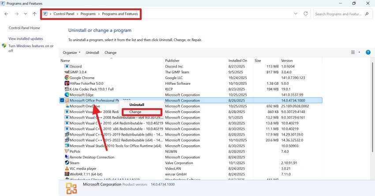375x196 pixels.
Task: Click the Visual C++ 2010 x64 Redistributable icon
Action: [67, 123]
